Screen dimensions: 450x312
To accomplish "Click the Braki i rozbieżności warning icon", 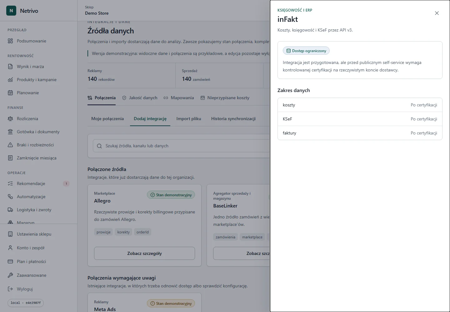I will click(x=10, y=145).
